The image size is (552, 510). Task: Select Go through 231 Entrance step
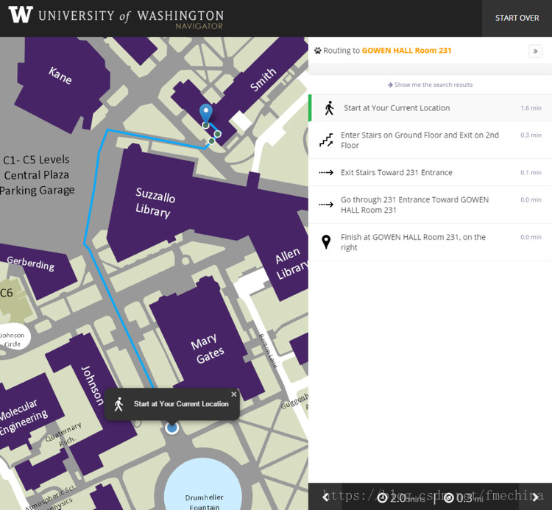pos(430,205)
